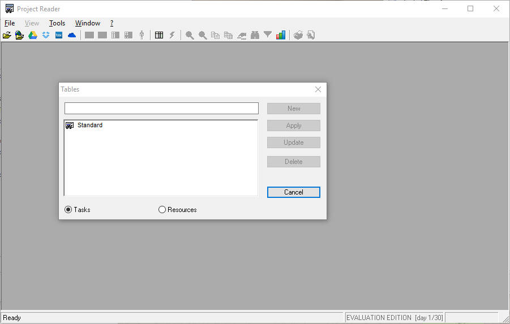Open a local project file with the folder icon
This screenshot has height=324, width=510.
click(7, 35)
